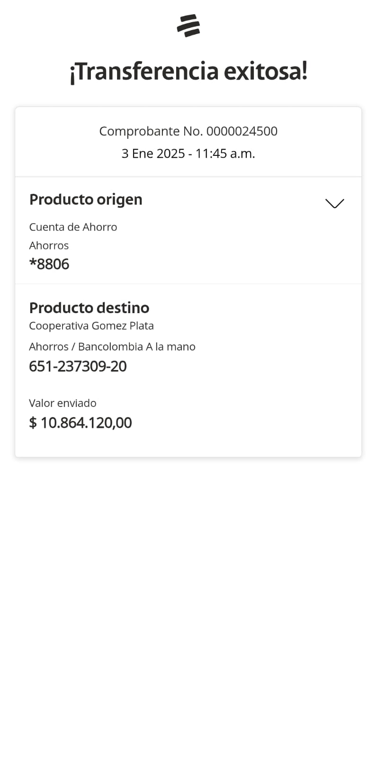
Task: Select the Cooperativa Gomez Plata recipient name
Action: click(x=91, y=326)
